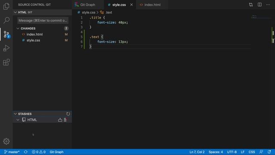Open the Run and Debug view
Image resolution: width=275 pixels, height=155 pixels.
[x=6, y=48]
